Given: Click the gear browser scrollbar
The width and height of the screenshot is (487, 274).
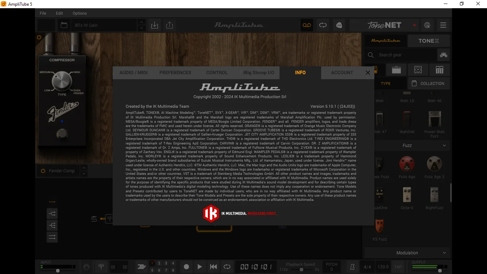Looking at the screenshot, I should [x=451, y=193].
